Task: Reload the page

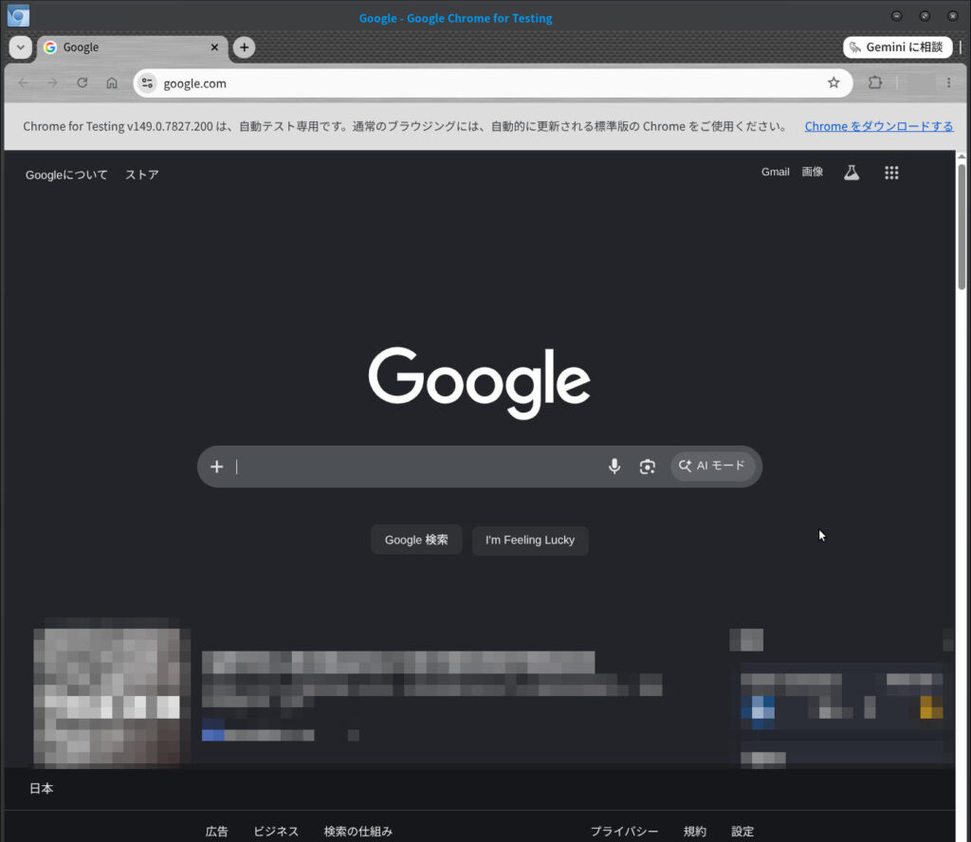Action: coord(82,82)
